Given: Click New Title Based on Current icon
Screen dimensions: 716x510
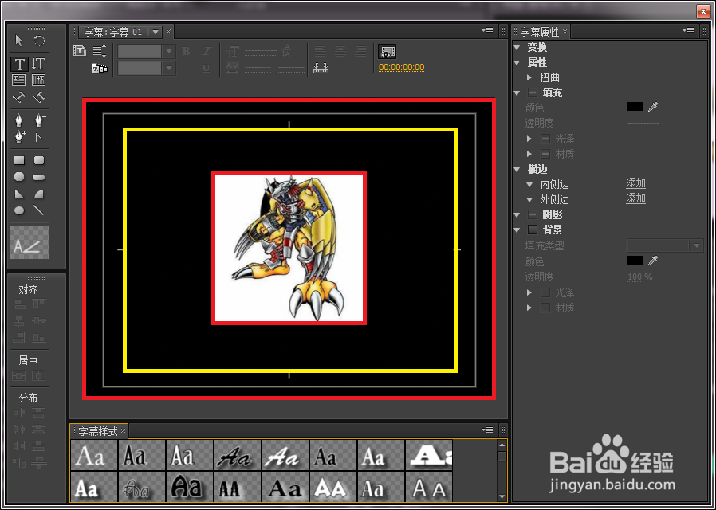Looking at the screenshot, I should click(x=80, y=51).
